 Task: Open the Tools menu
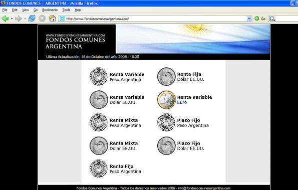click(x=66, y=10)
